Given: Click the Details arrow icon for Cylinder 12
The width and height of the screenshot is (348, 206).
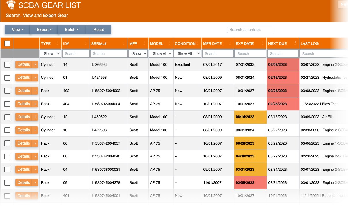Looking at the screenshot, I should pos(35,117).
